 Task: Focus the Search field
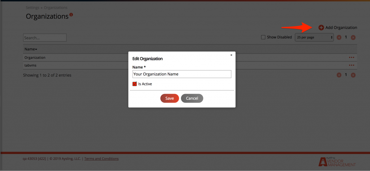(x=45, y=38)
